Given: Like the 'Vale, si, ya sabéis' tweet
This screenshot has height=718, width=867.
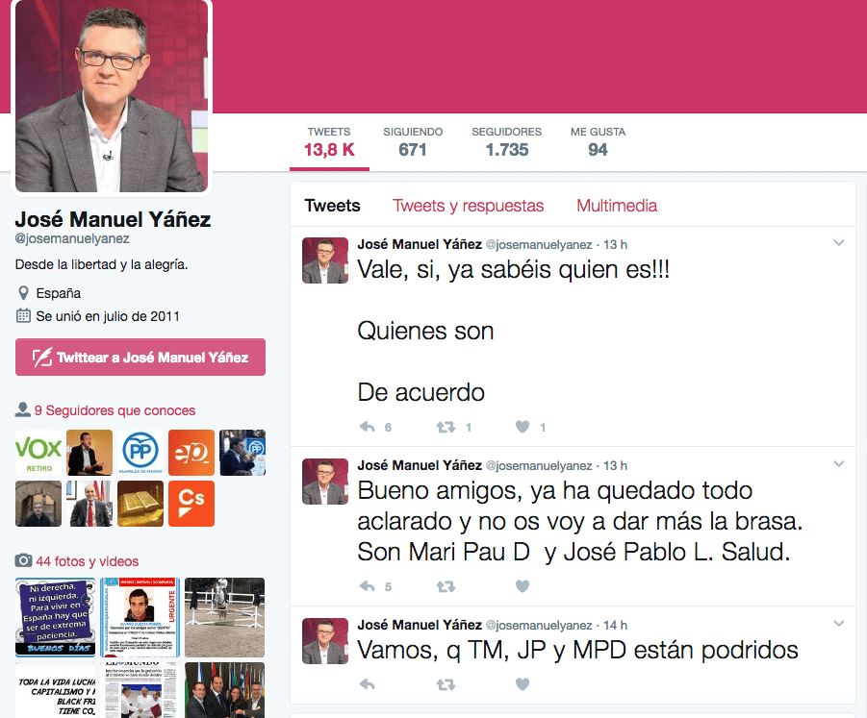Looking at the screenshot, I should pyautogui.click(x=523, y=427).
